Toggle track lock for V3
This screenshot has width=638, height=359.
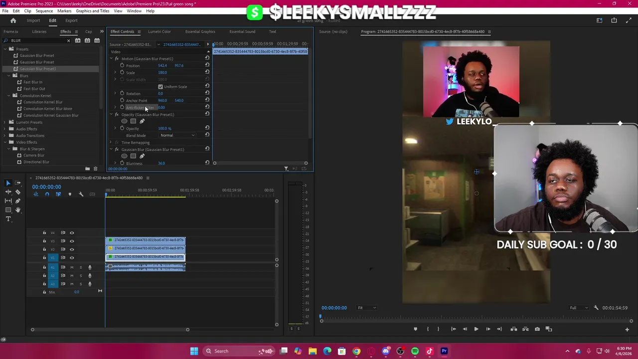point(44,241)
